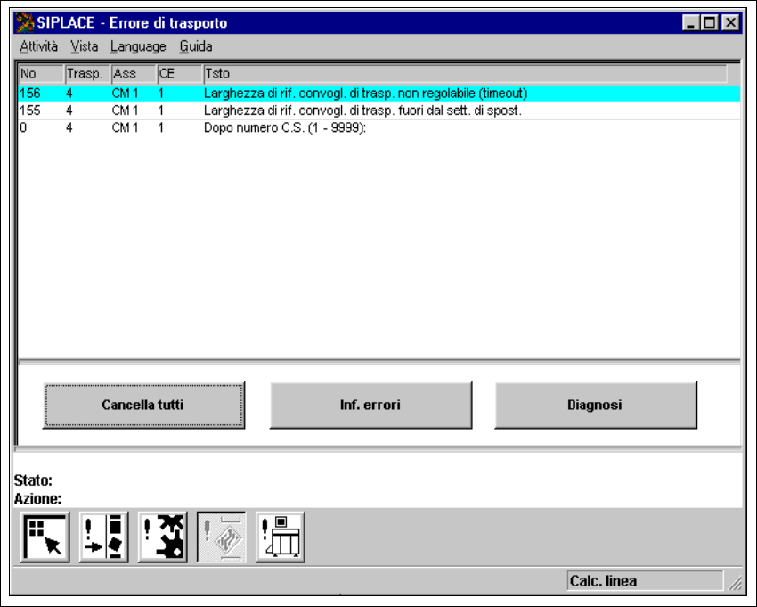Click the Cancella tutti button
Screen dimensions: 757x607
[x=143, y=405]
